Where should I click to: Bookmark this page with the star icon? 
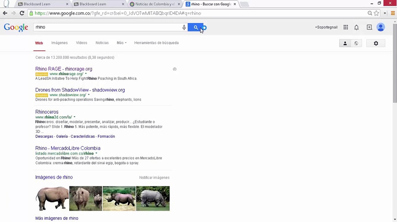pos(376,13)
